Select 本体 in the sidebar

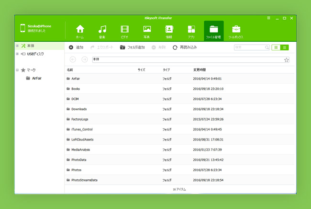tap(31, 46)
